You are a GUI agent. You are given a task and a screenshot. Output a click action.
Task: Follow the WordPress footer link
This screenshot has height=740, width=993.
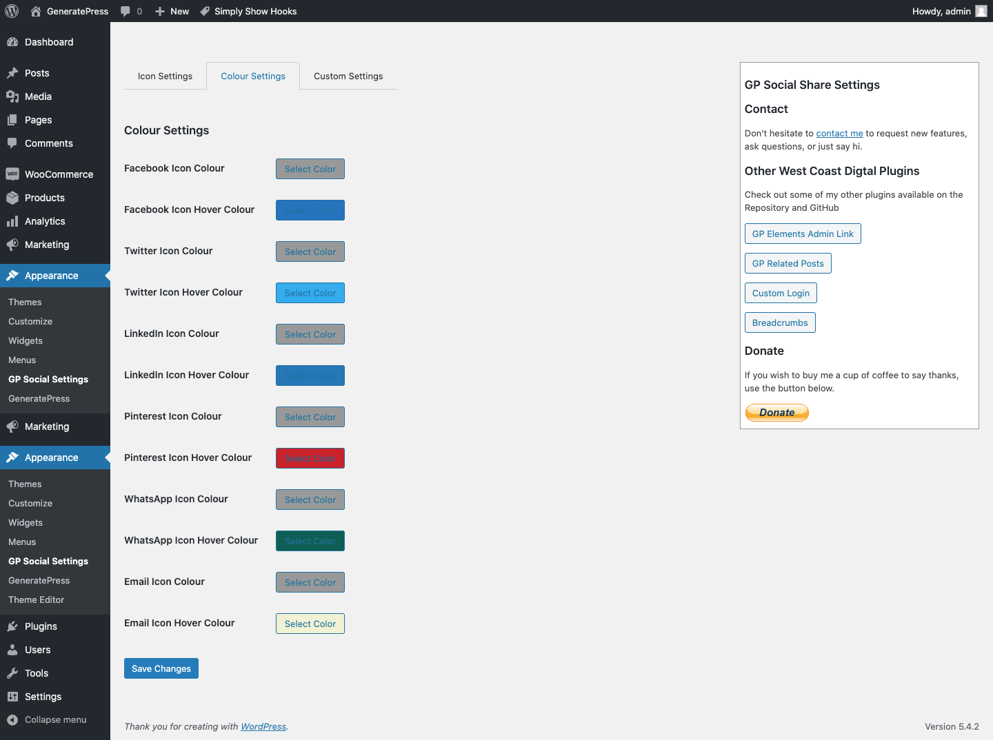(263, 727)
